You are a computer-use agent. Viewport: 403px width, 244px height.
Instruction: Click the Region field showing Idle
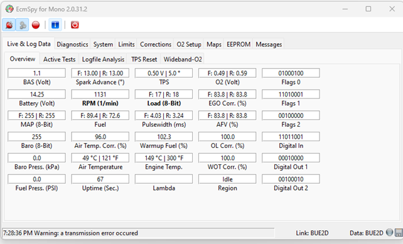pos(227,179)
